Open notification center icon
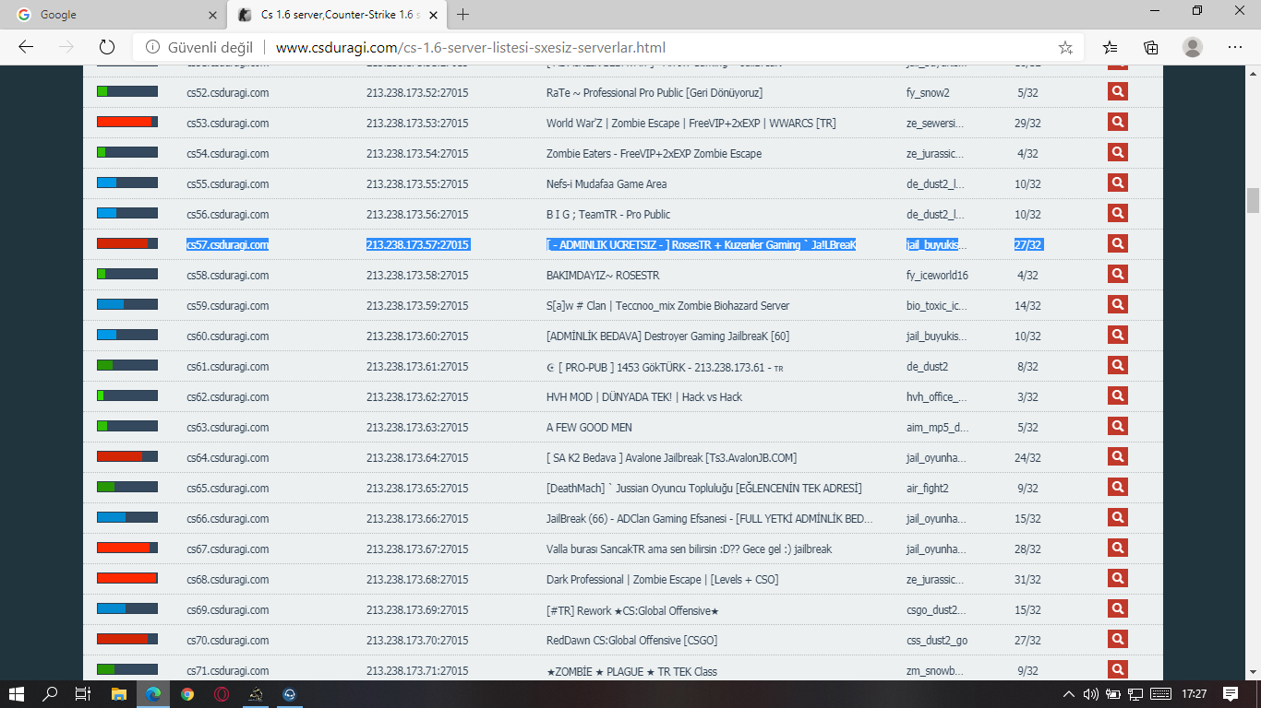The height and width of the screenshot is (708, 1261). [x=1231, y=693]
